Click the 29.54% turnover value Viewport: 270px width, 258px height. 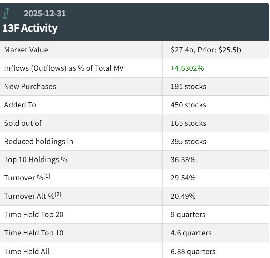[183, 178]
